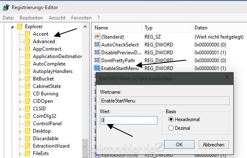
Task: Select the BitBucket folder icon
Action: [27, 79]
